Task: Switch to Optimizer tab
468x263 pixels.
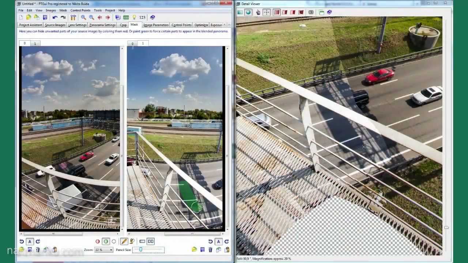Action: [201, 25]
